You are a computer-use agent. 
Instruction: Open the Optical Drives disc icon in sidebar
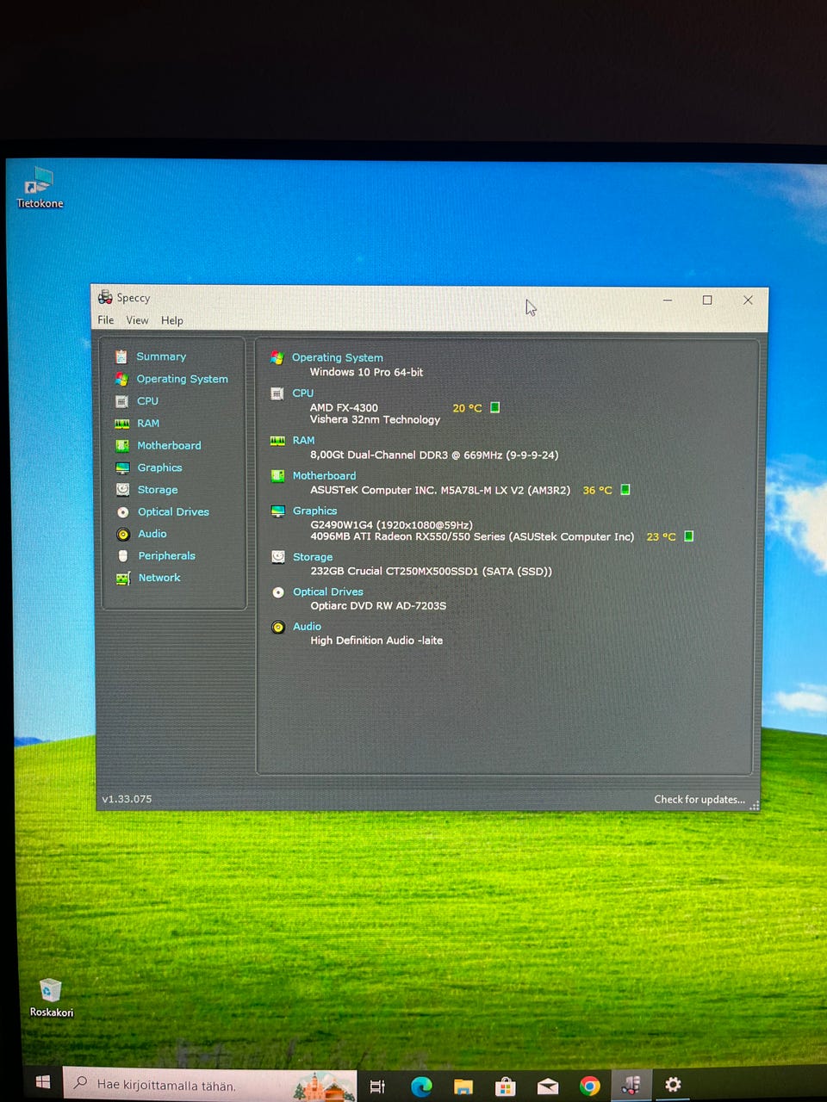[122, 511]
